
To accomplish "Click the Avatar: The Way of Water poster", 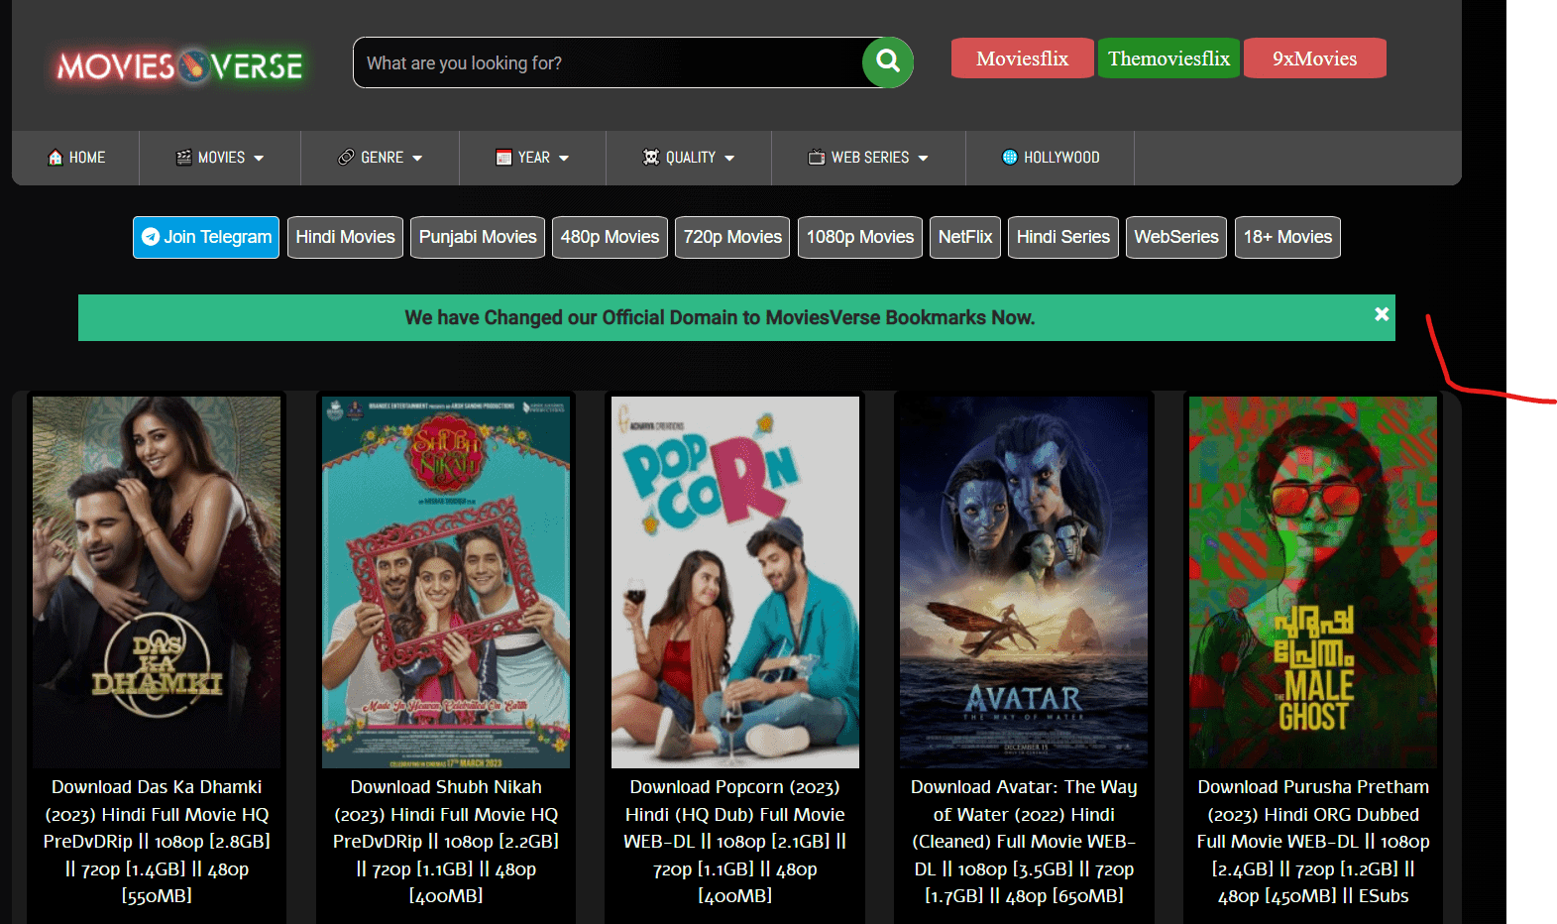I will (1024, 582).
